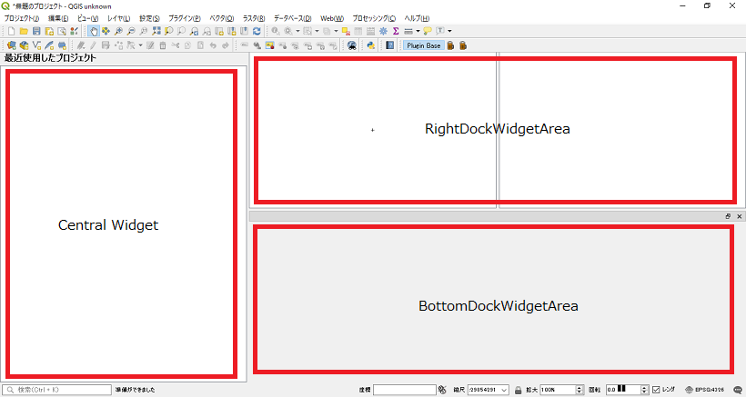Open the measure tool dropdown arrow

(x=418, y=31)
